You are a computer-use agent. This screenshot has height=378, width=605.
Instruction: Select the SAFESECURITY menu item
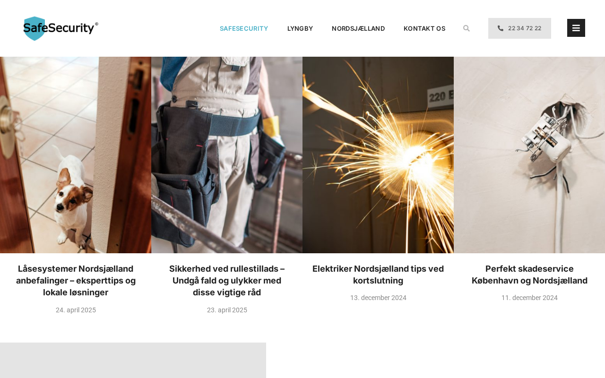click(244, 28)
